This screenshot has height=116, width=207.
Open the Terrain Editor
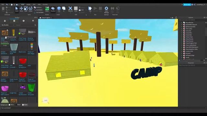(x=47, y=9)
